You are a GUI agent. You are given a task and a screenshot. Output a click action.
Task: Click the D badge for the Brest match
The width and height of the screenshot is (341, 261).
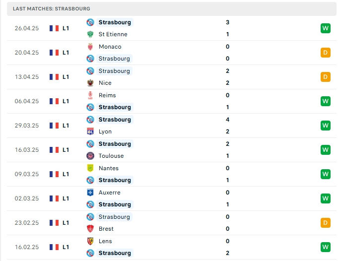pos(325,223)
